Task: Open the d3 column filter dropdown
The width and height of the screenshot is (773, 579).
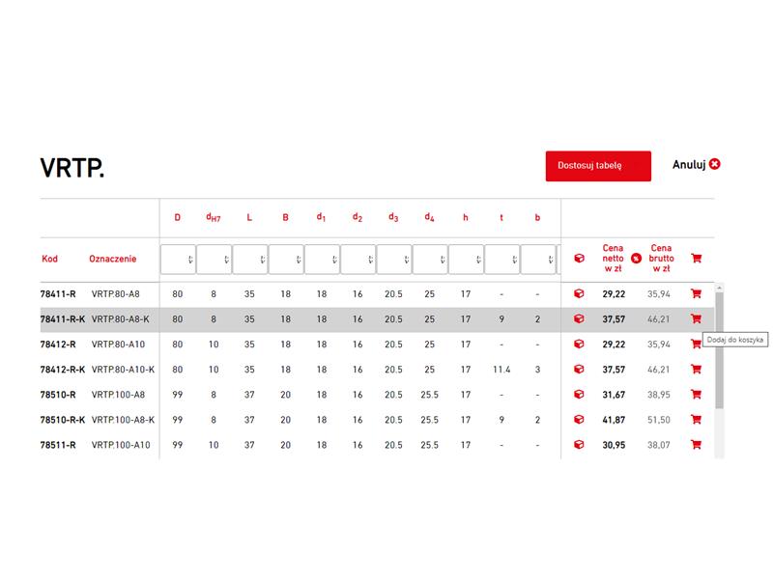Action: pos(394,260)
